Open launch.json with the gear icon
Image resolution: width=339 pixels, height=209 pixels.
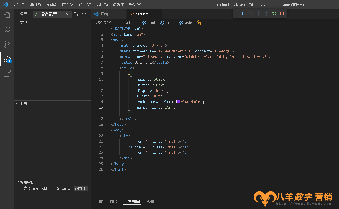point(76,14)
